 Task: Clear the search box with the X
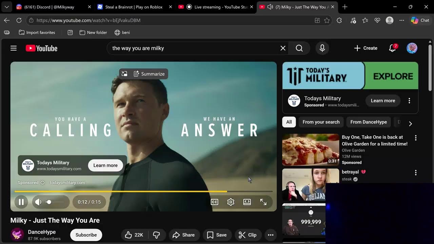(x=283, y=48)
